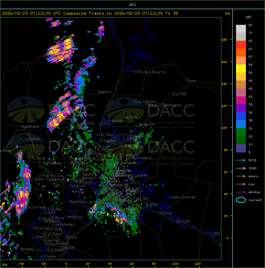Click the Agrelo label
This screenshot has height=268, width=265.
click(78, 191)
